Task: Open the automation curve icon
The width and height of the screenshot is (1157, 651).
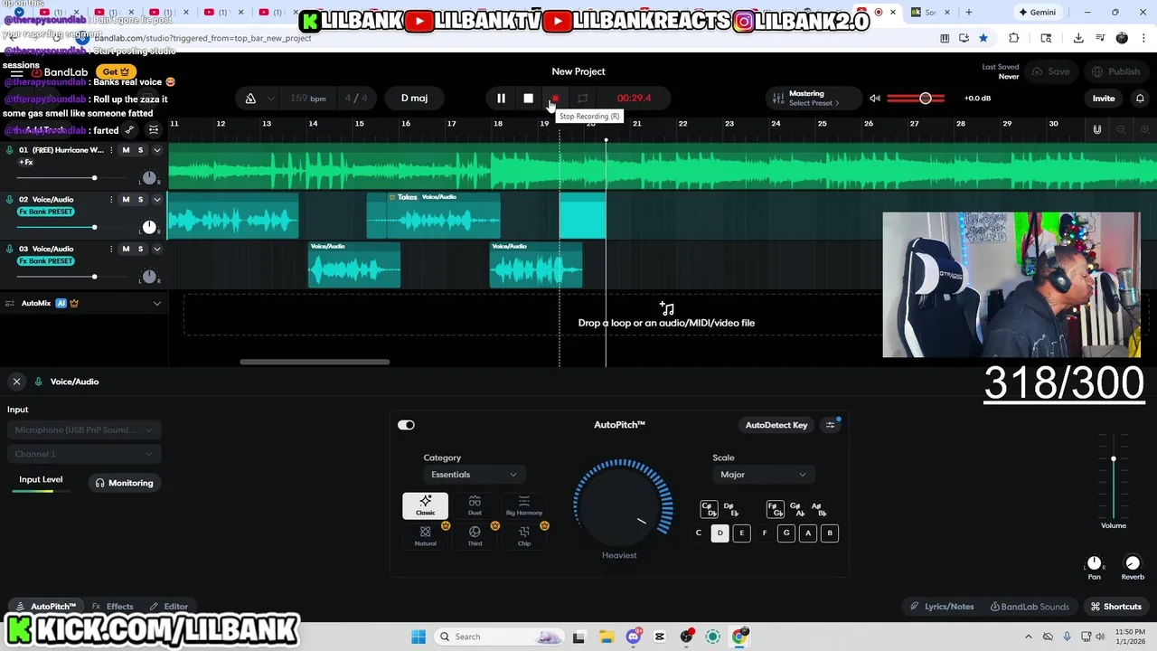Action: [129, 130]
